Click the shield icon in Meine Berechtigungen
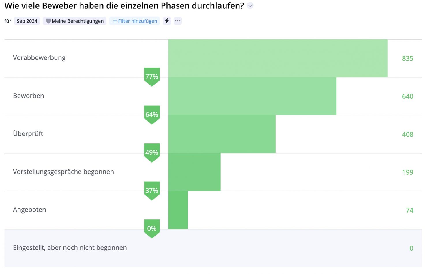The image size is (427, 274). tap(48, 21)
